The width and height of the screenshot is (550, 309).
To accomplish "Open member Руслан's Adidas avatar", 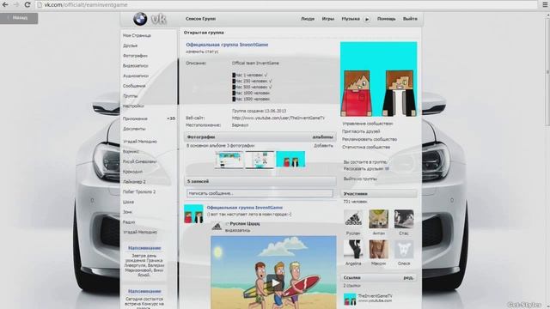I will pyautogui.click(x=353, y=220).
